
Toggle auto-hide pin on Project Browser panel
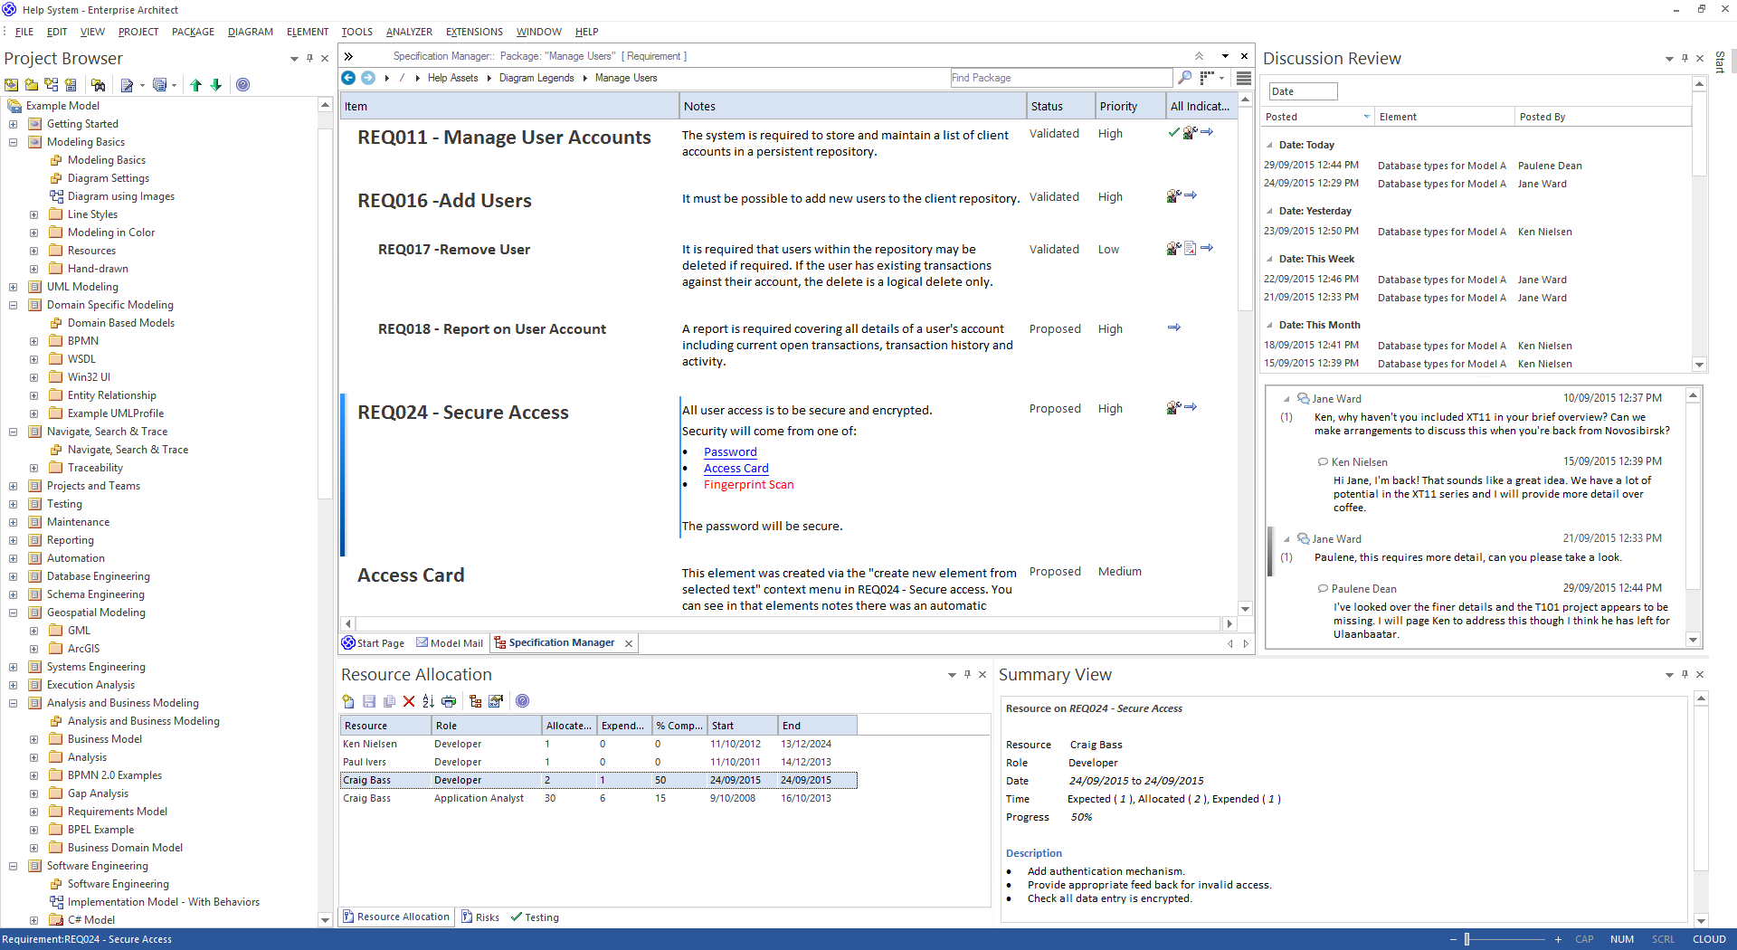coord(309,58)
